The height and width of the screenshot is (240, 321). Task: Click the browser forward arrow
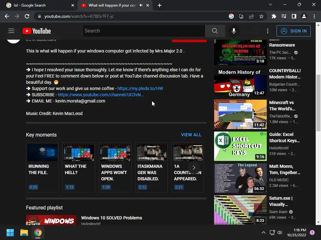(x=17, y=16)
